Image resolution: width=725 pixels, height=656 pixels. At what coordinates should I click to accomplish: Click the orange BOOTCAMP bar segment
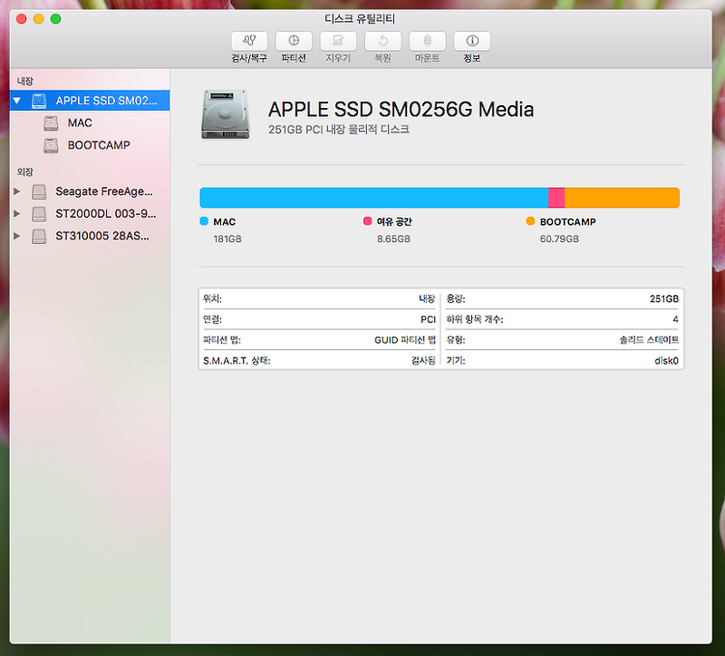pyautogui.click(x=623, y=198)
